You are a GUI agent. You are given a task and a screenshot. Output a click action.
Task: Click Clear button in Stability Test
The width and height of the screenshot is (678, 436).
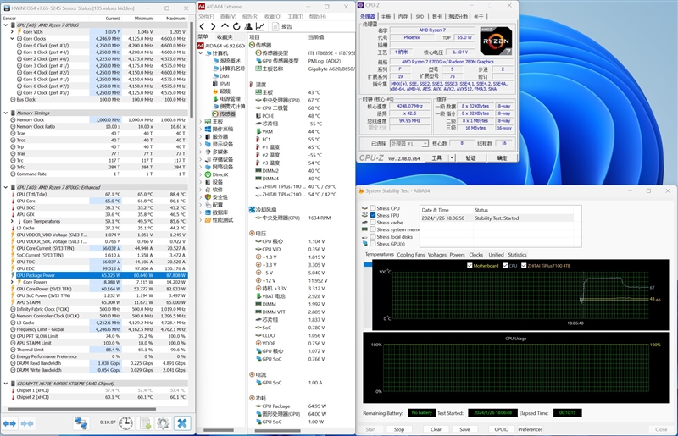436,429
